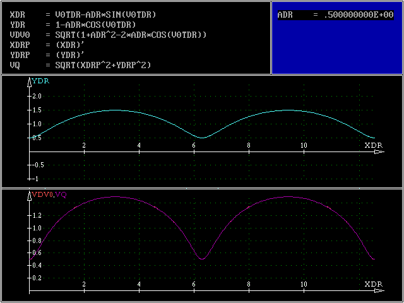
Task: Click the YDRP = (YDR)' line
Action: pyautogui.click(x=48, y=55)
